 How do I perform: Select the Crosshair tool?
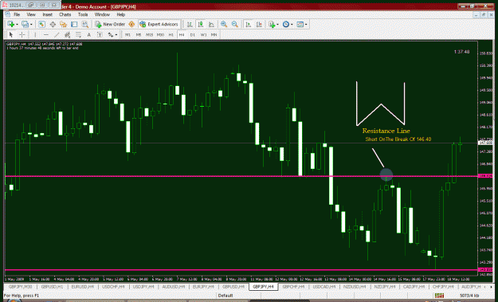(22, 34)
